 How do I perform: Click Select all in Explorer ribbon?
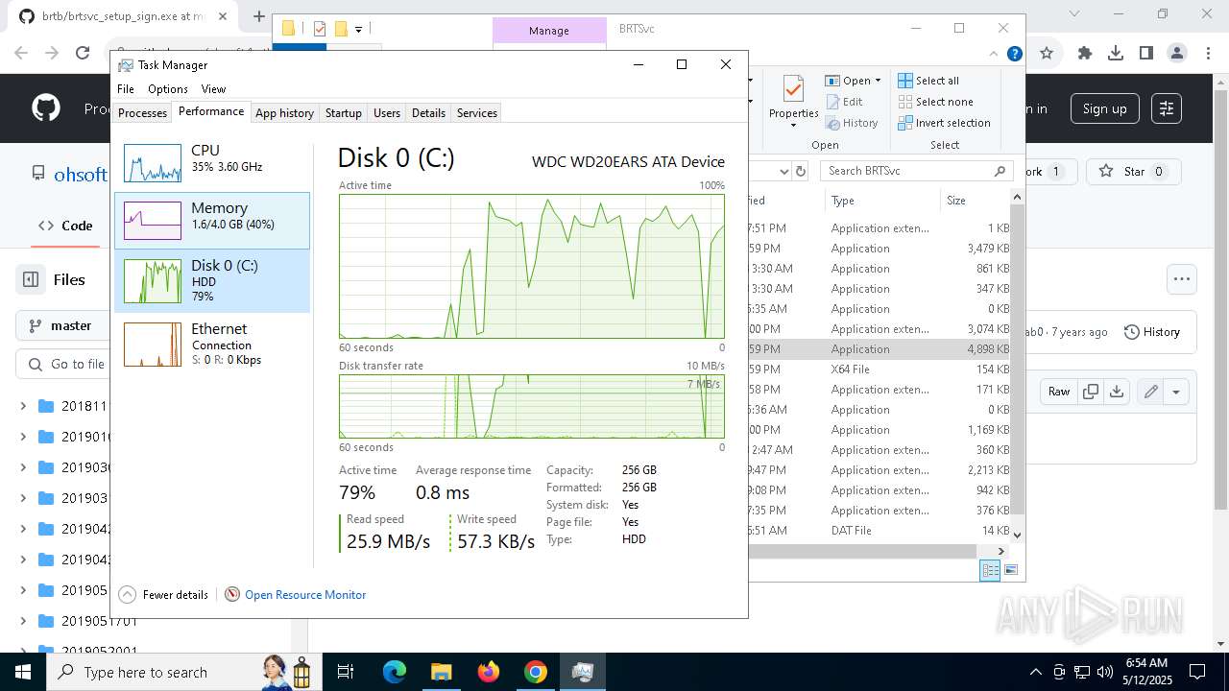(x=928, y=81)
